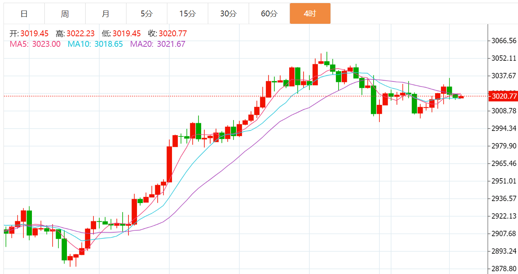Click the highlighted 4时 tab
This screenshot has height=274, width=518.
310,14
